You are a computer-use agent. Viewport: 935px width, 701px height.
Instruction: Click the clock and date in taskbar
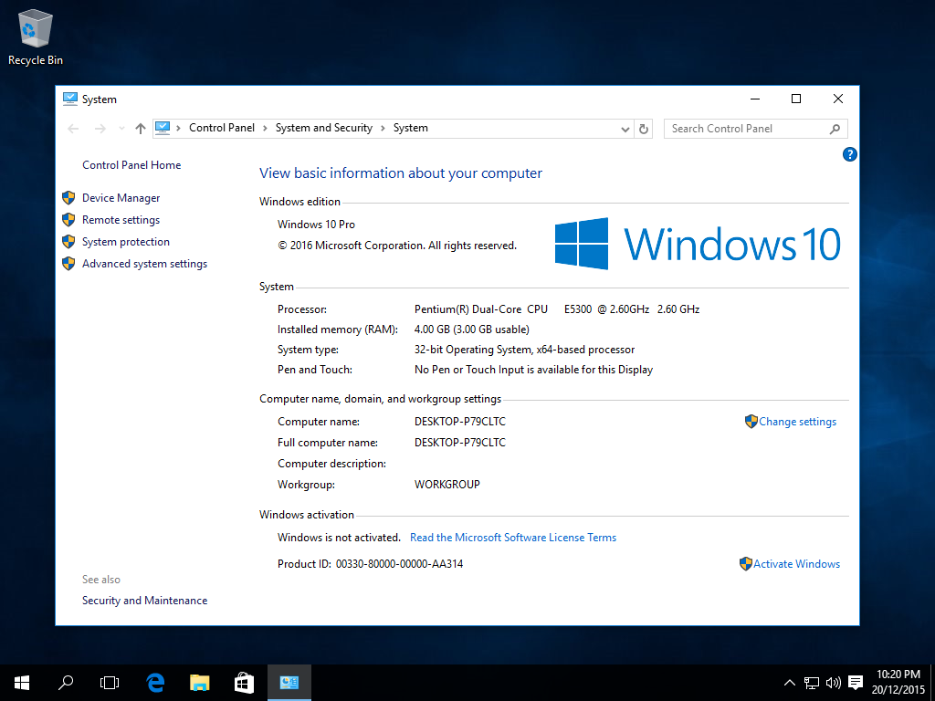coord(898,683)
